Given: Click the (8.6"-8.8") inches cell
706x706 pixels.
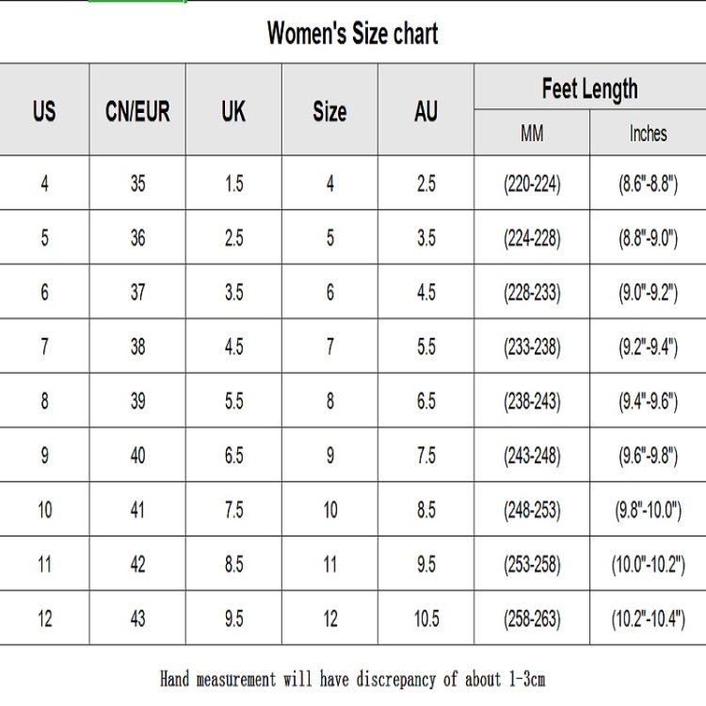Looking at the screenshot, I should tap(648, 184).
